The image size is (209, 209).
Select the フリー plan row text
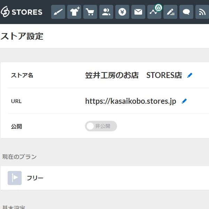[x=35, y=178]
